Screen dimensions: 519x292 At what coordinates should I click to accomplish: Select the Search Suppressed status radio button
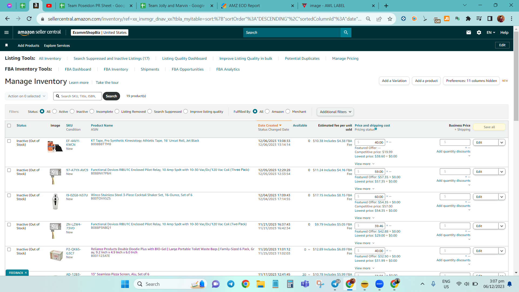150,111
